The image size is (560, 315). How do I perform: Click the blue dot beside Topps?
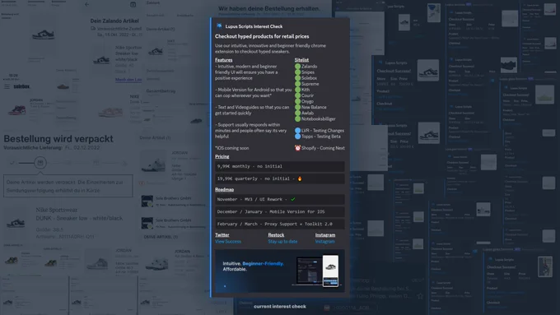pyautogui.click(x=297, y=137)
